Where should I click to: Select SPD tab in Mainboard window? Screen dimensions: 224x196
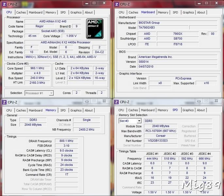[175, 12]
